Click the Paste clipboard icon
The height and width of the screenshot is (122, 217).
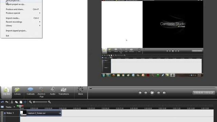tap(21, 102)
